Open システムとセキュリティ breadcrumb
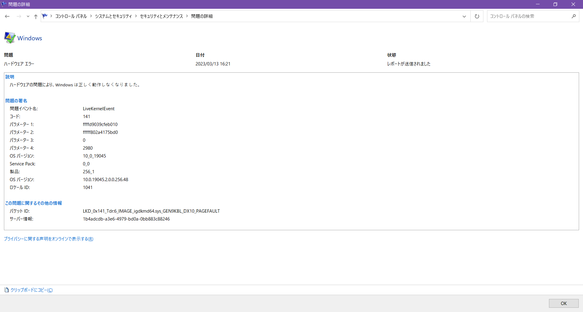The image size is (583, 312). coord(114,16)
